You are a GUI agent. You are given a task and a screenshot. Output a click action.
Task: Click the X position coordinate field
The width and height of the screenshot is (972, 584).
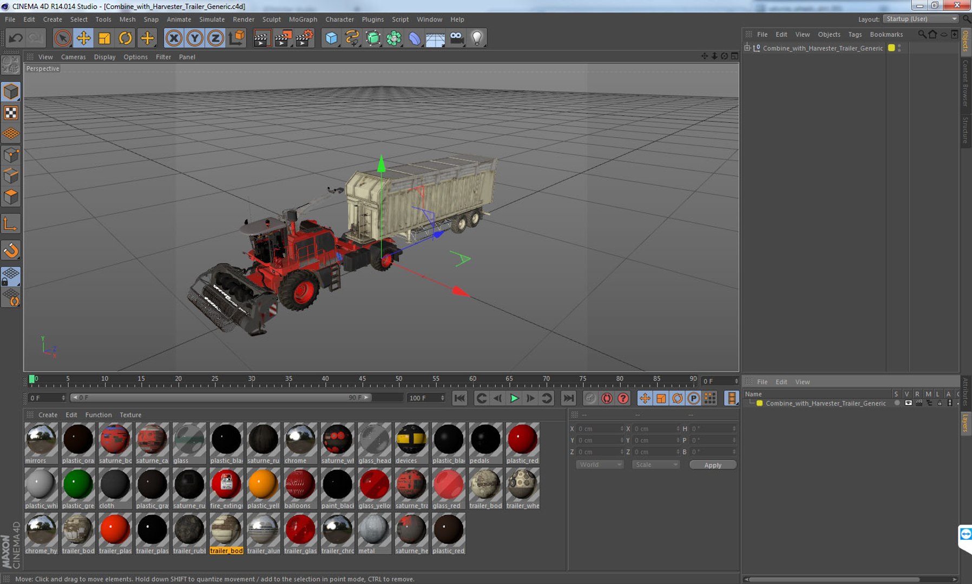[x=600, y=429]
